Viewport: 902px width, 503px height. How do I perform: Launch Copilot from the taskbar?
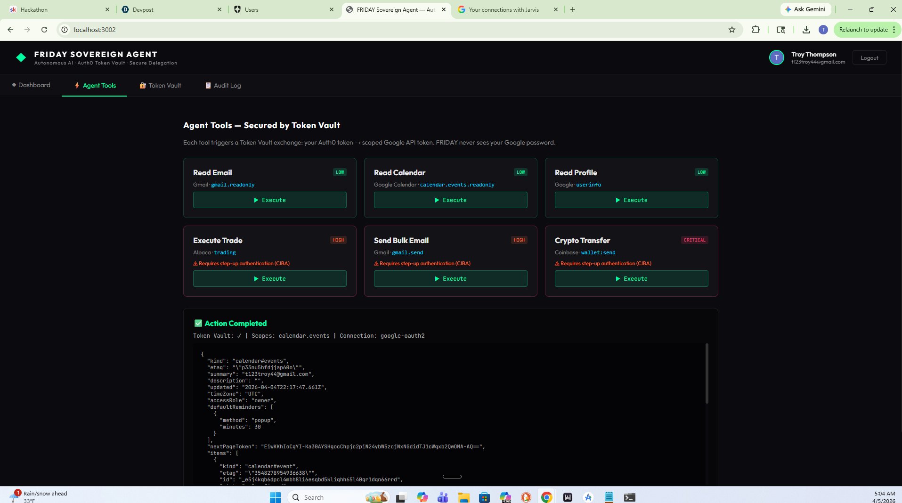pos(422,497)
